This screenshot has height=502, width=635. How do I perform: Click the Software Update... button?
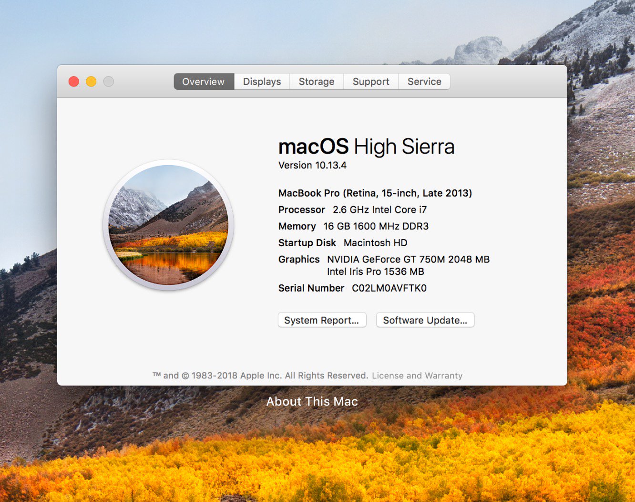(425, 320)
